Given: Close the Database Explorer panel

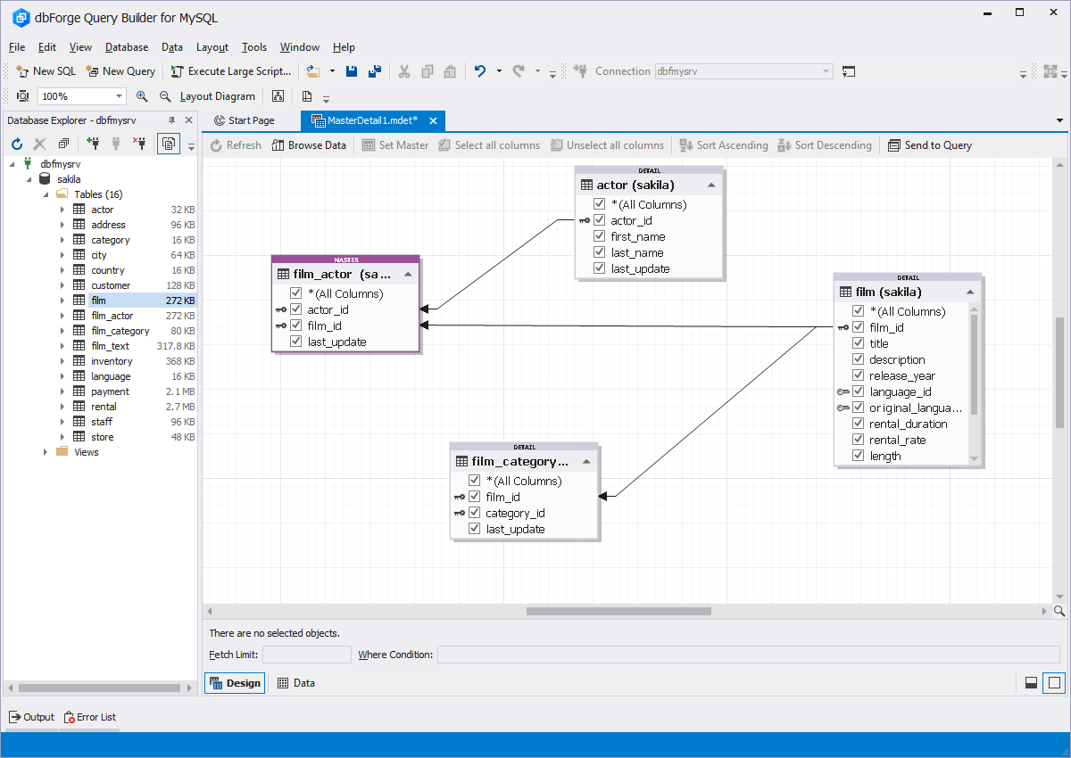Looking at the screenshot, I should pyautogui.click(x=188, y=120).
